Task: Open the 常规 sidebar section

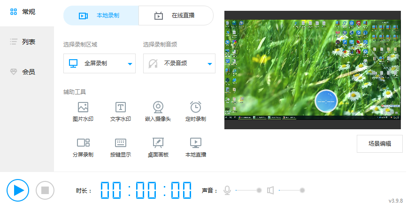Action: (x=27, y=12)
